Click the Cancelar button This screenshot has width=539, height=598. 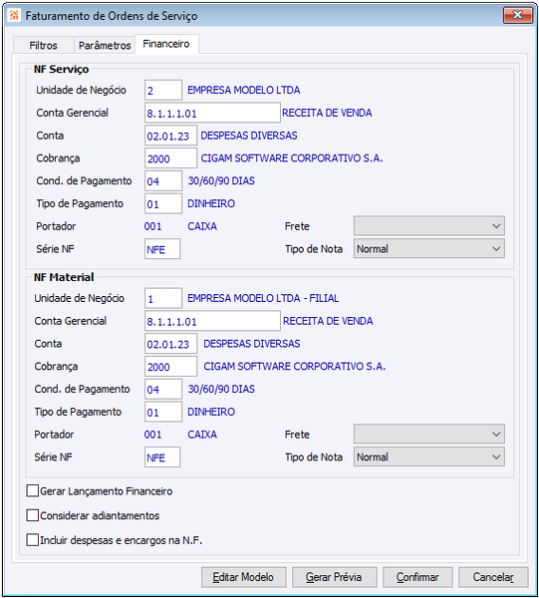click(493, 577)
